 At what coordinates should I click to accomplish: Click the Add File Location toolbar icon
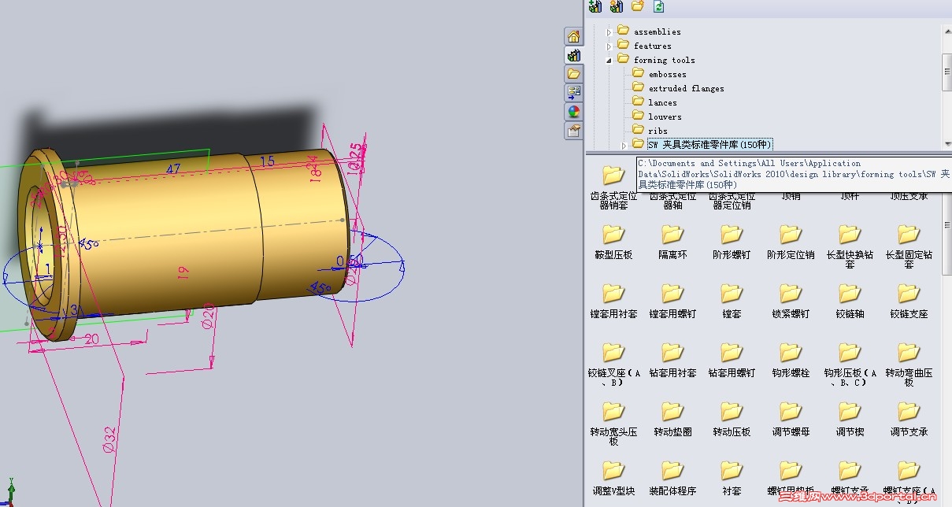point(617,6)
